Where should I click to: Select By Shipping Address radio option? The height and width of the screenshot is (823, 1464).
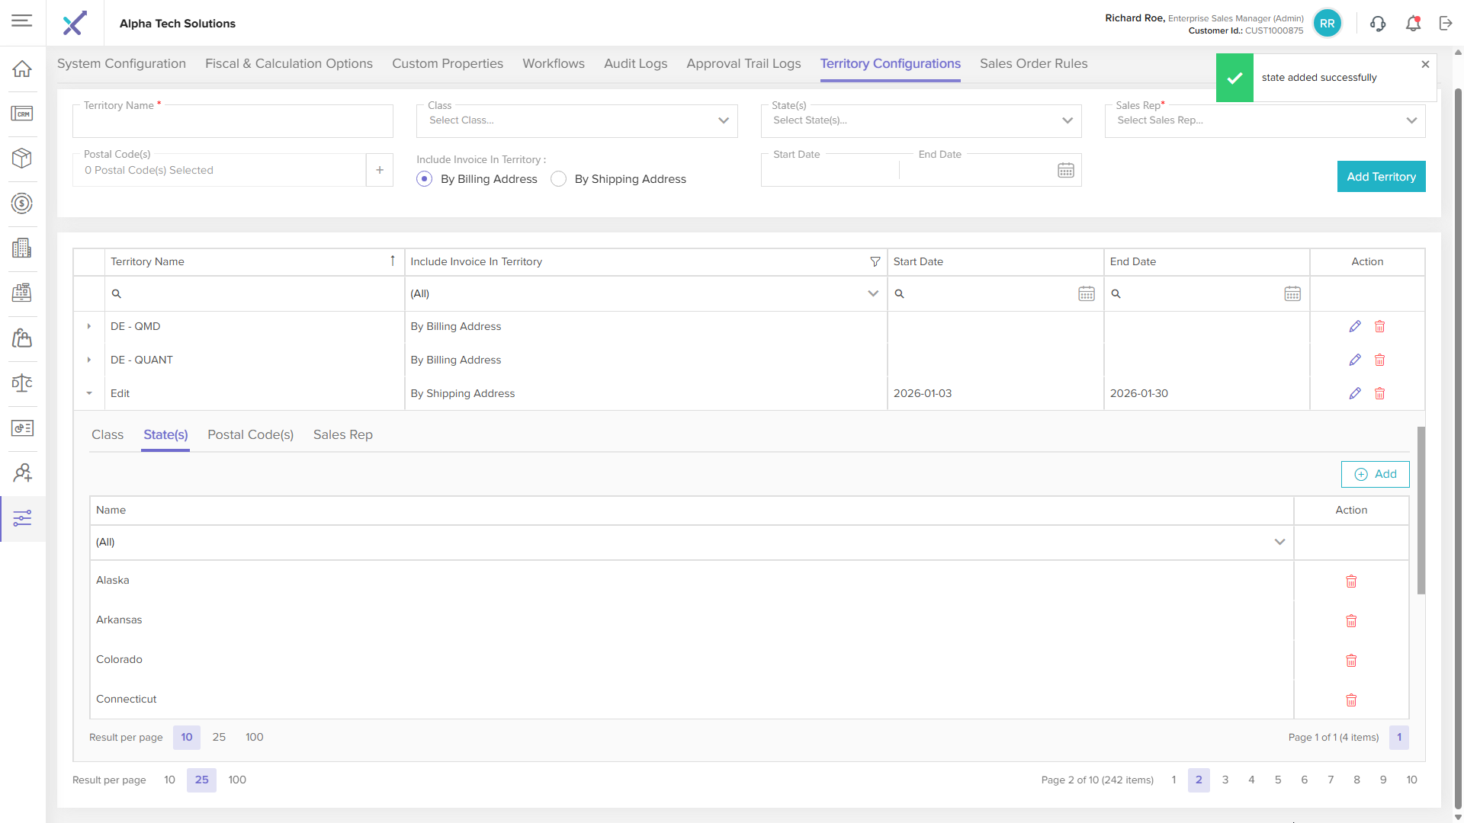pyautogui.click(x=559, y=179)
